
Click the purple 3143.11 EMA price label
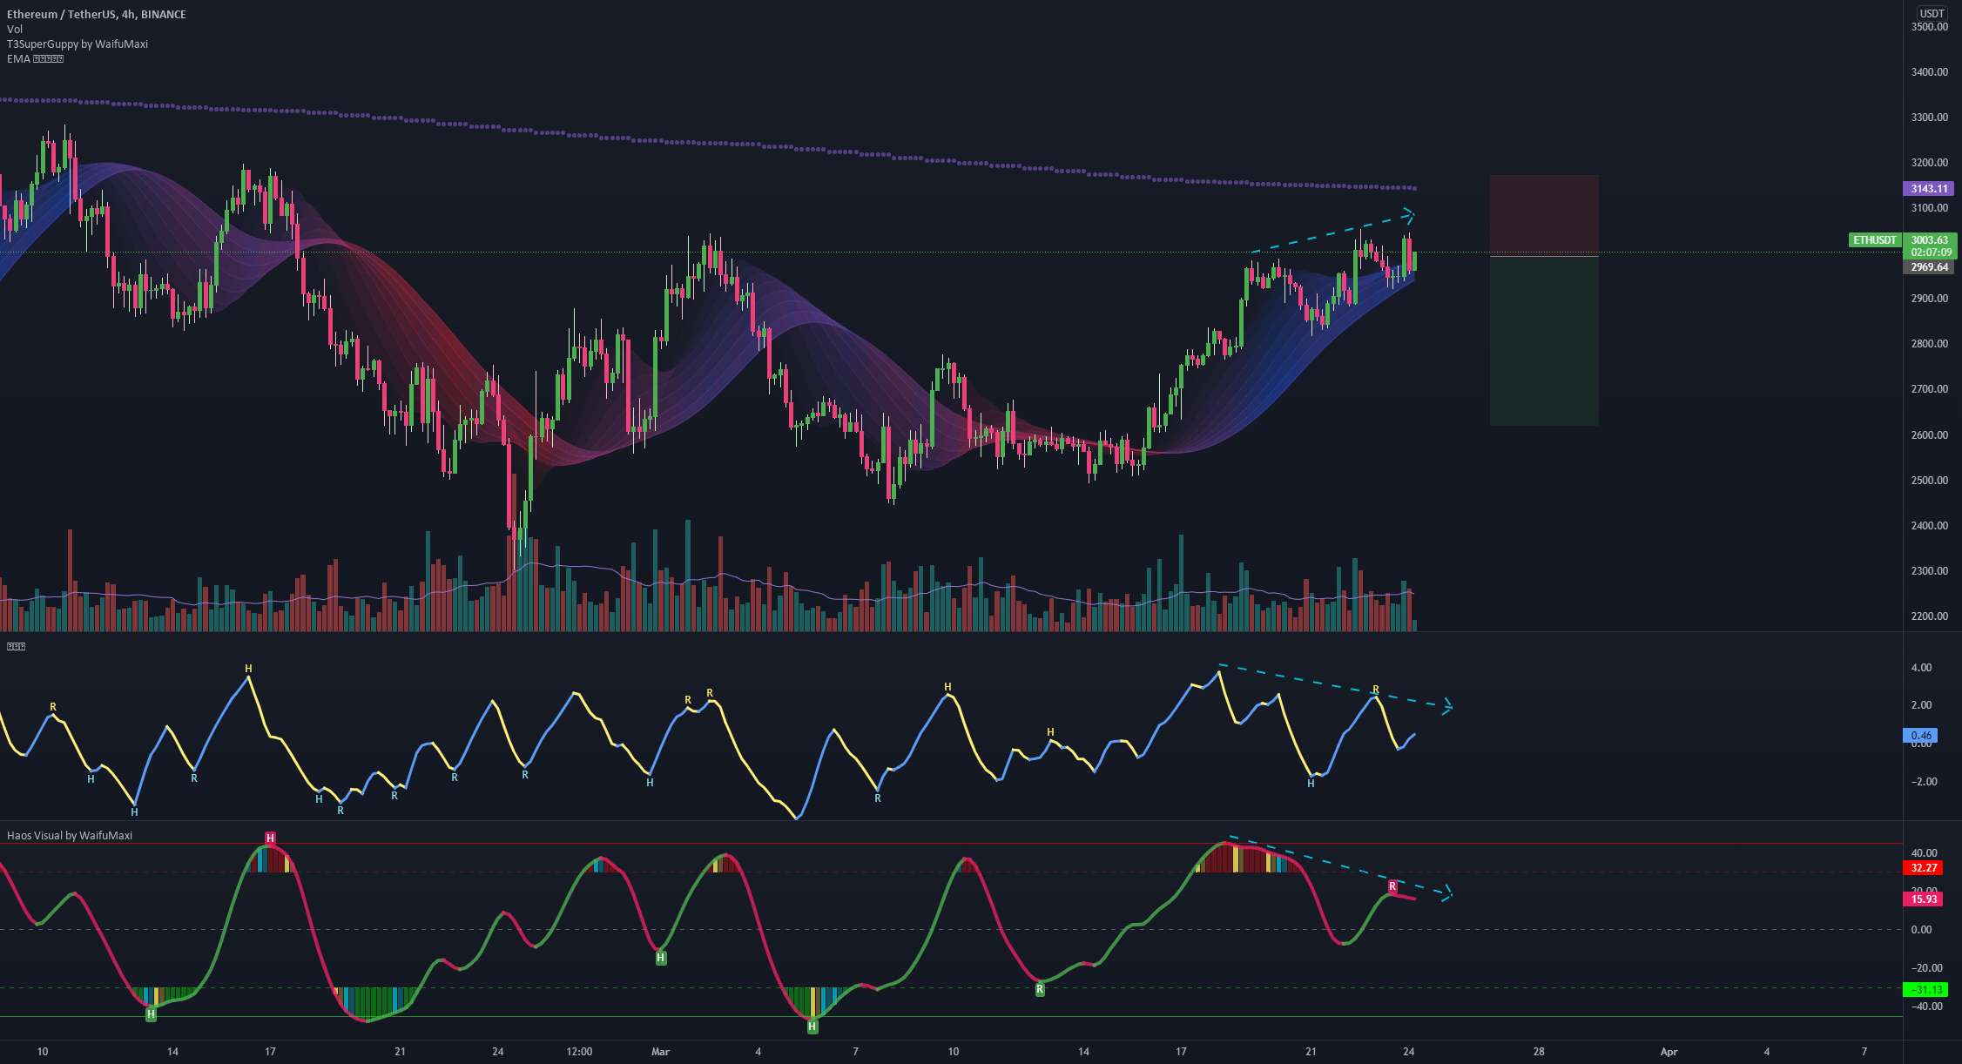tap(1928, 188)
